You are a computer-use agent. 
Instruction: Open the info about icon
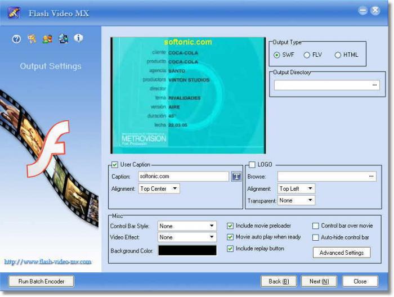click(78, 38)
